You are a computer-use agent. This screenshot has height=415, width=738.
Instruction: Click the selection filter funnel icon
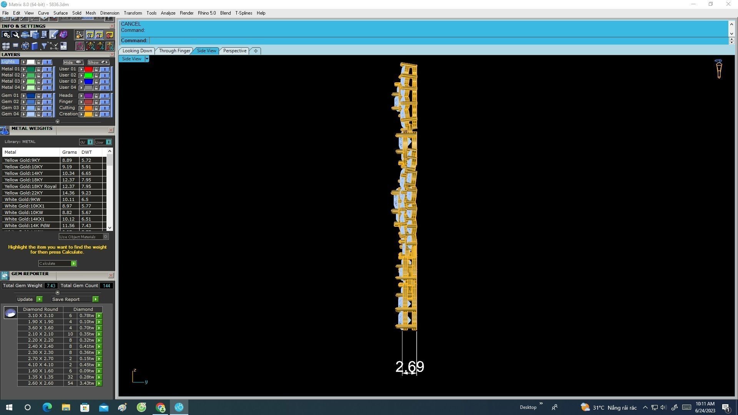point(44,46)
